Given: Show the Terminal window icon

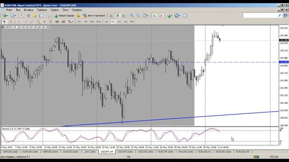Looking at the screenshot, I should tap(41, 16).
